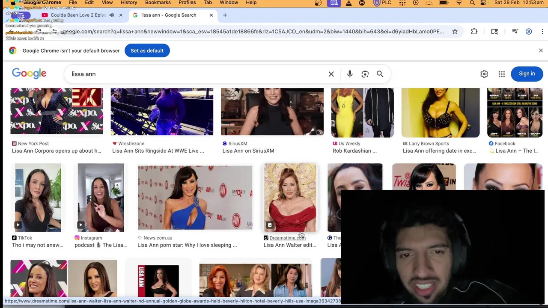Submit search with the magnifying glass icon
This screenshot has width=548, height=308.
(380, 74)
